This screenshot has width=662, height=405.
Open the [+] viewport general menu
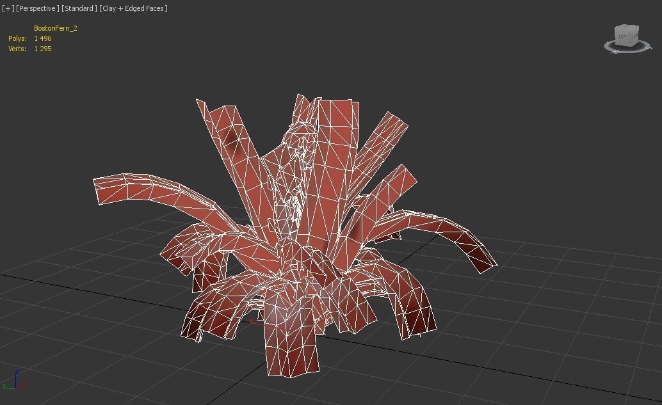(8, 8)
